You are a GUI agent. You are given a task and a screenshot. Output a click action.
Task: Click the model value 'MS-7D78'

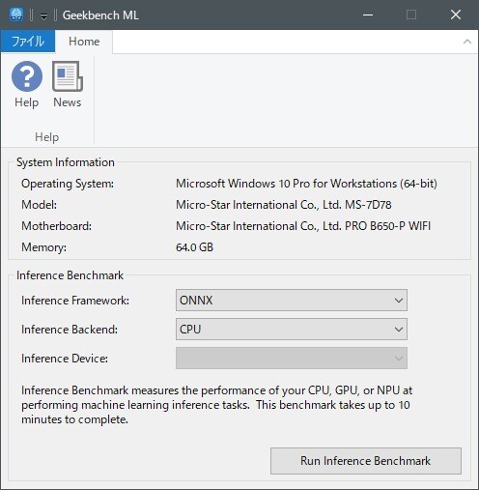point(368,205)
